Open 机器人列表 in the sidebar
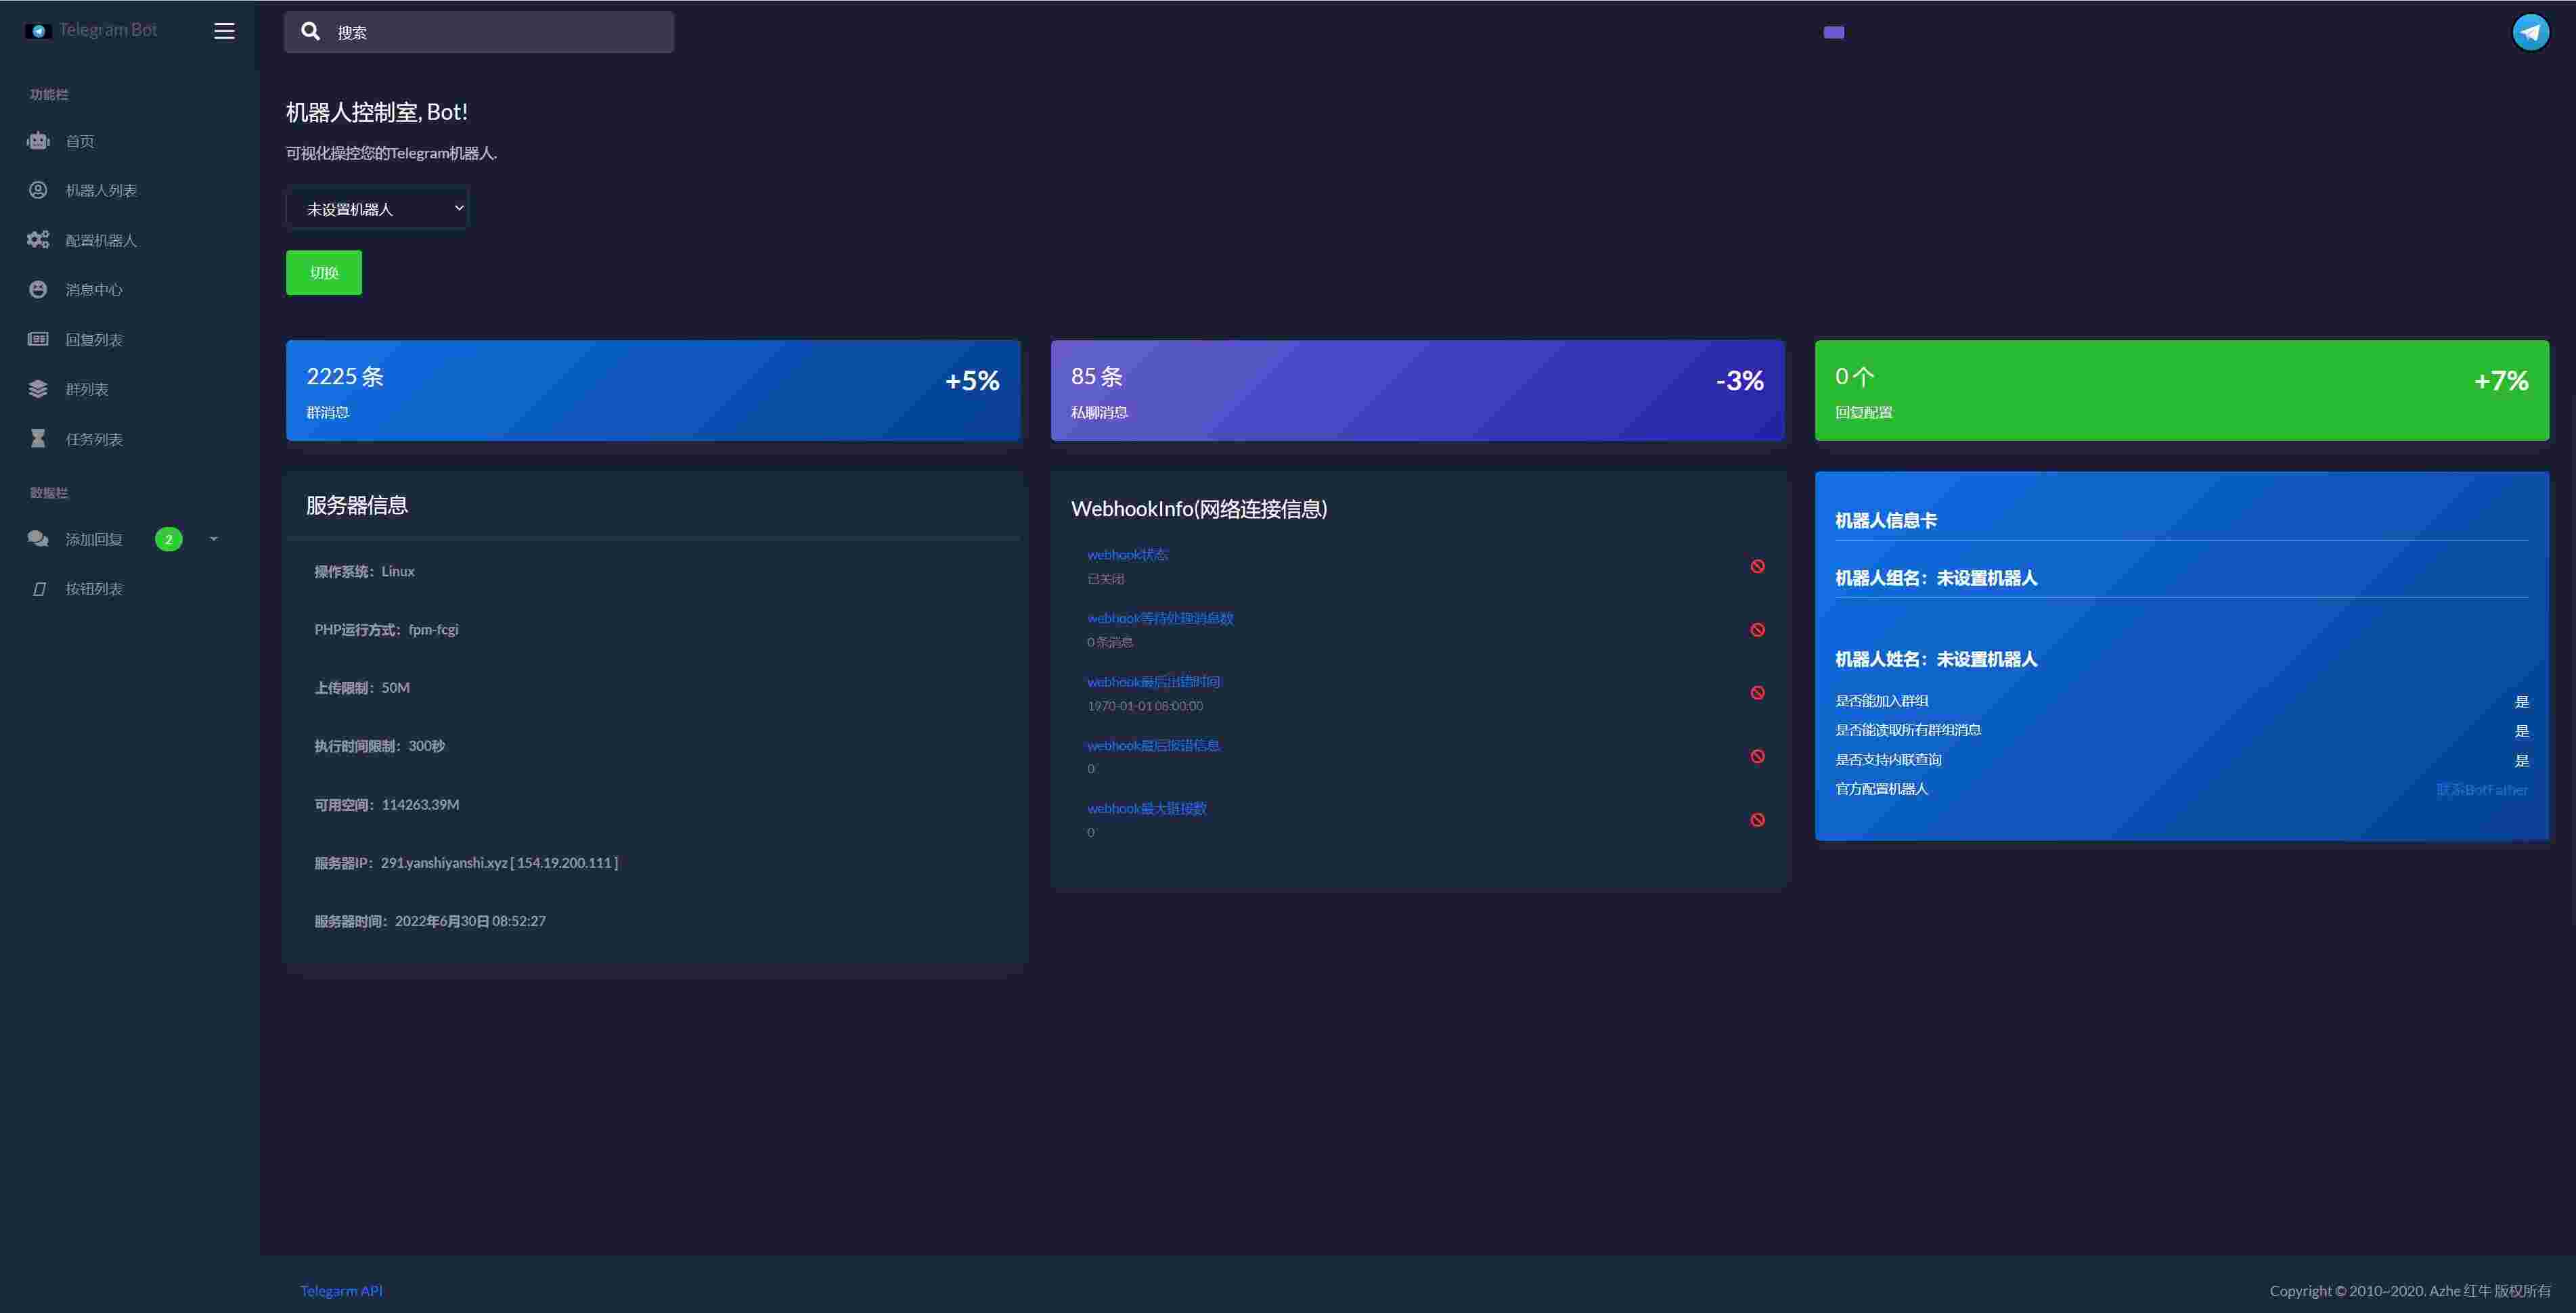This screenshot has height=1313, width=2576. (101, 190)
